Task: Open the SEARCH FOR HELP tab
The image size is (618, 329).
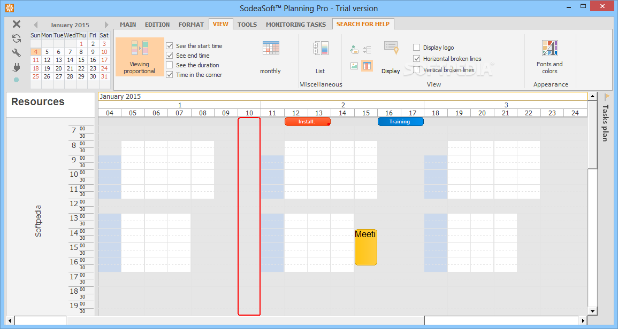Action: click(x=363, y=24)
